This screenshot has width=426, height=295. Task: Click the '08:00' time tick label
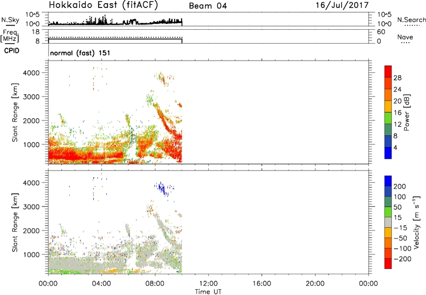click(155, 284)
